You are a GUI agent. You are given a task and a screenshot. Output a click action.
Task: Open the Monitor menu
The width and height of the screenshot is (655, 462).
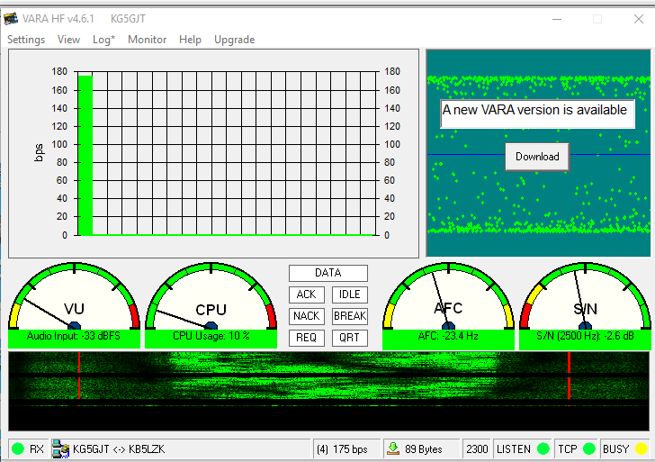point(147,40)
